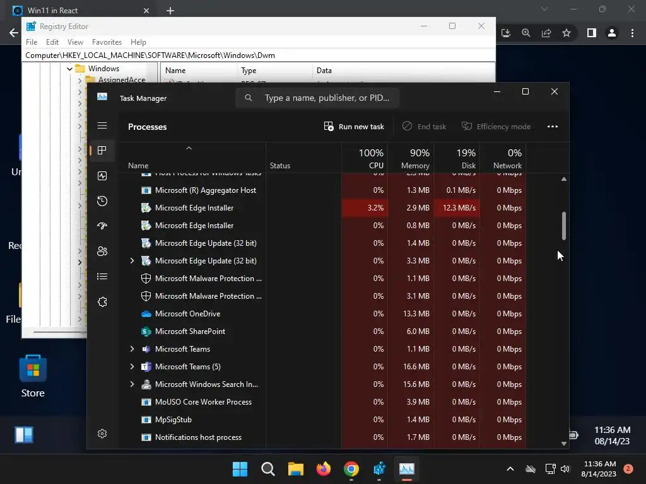This screenshot has height=484, width=646.
Task: Open Store desktop shortcut
Action: coord(33,377)
